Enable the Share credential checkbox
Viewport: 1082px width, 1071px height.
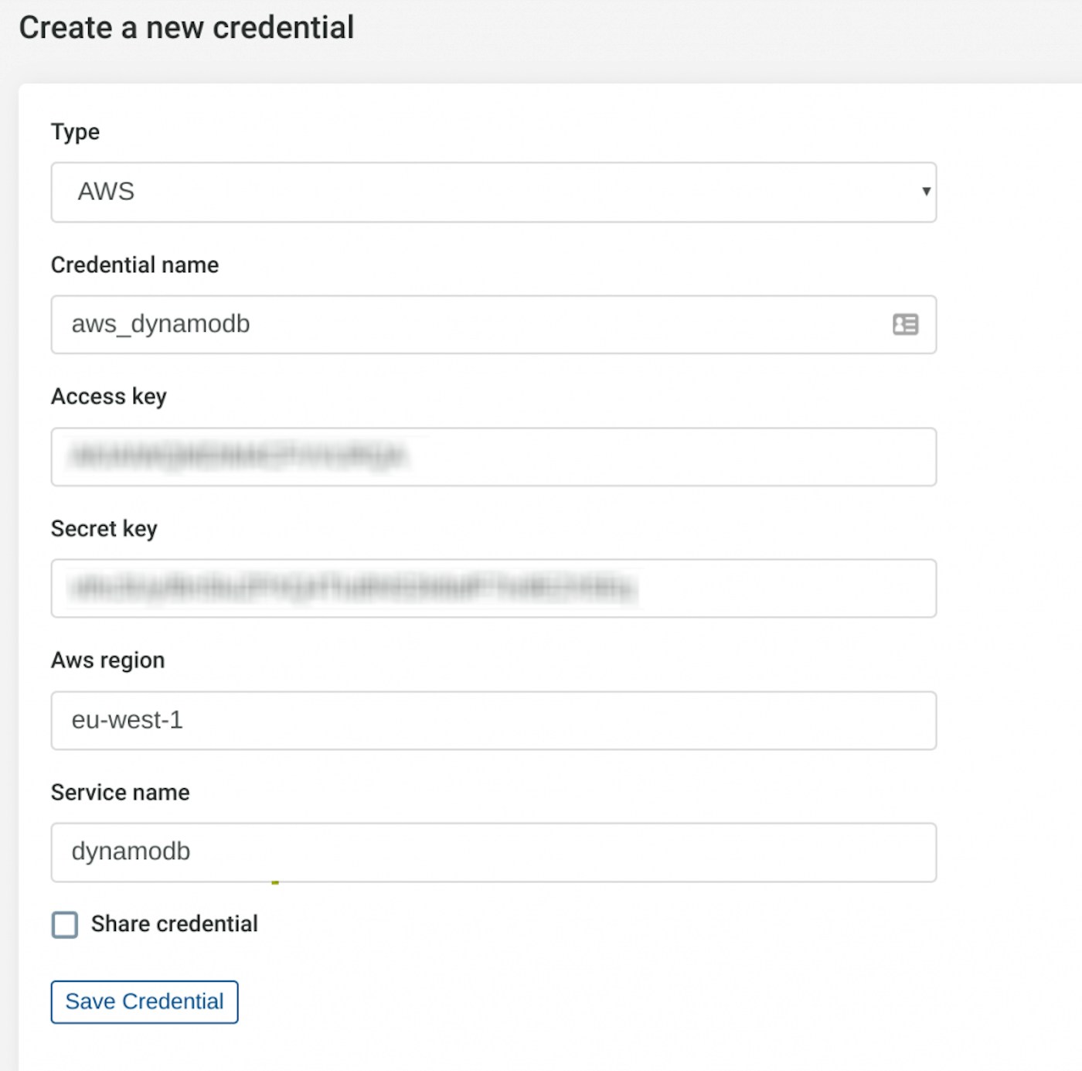[65, 924]
